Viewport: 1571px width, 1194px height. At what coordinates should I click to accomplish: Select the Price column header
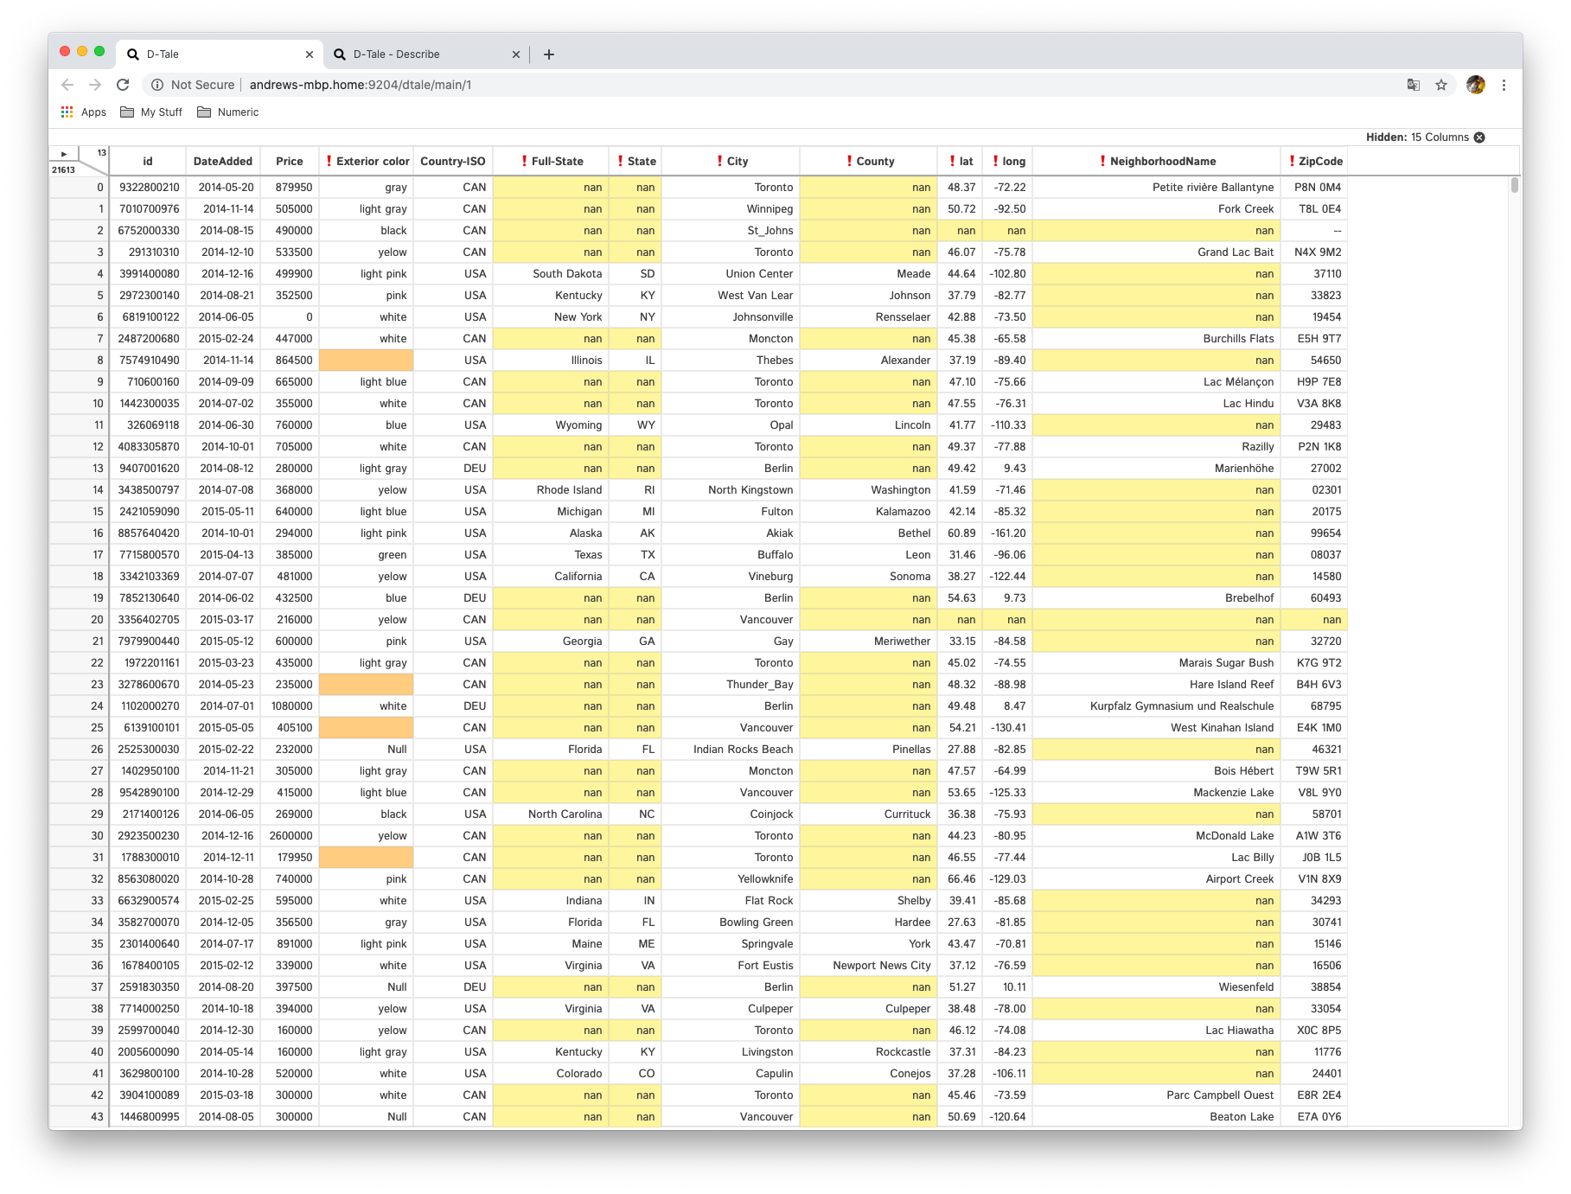[x=290, y=162]
